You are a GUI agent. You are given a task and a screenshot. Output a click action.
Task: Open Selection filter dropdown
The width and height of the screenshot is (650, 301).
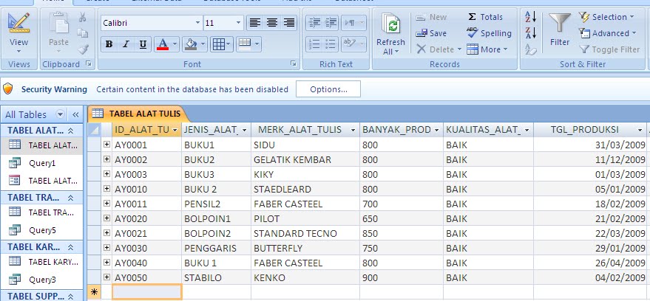[607, 17]
